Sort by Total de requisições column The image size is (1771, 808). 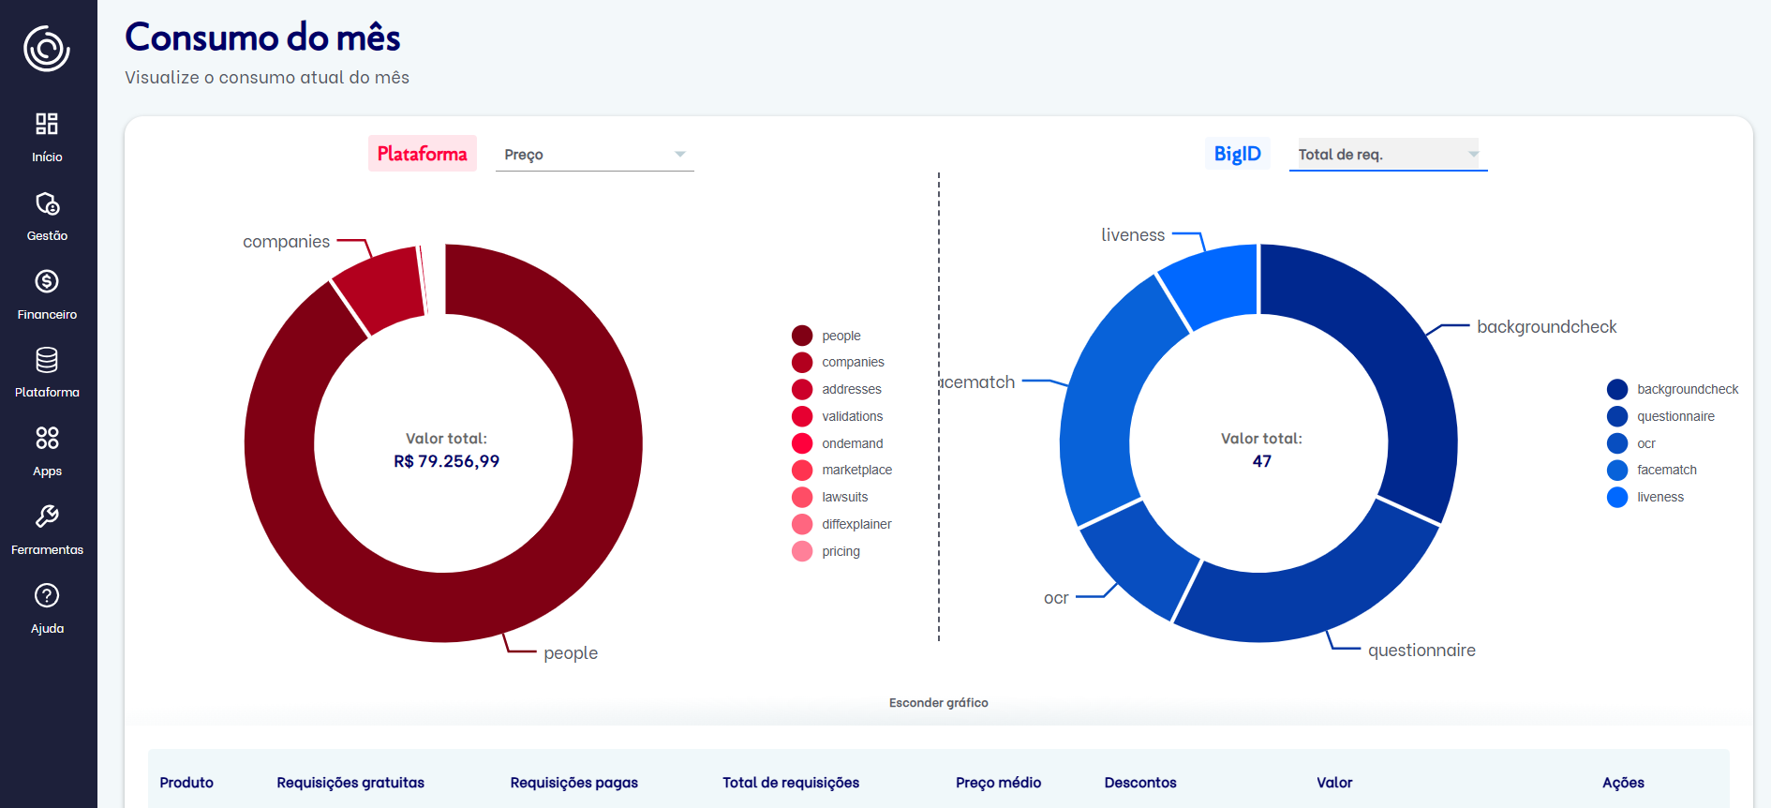tap(791, 783)
